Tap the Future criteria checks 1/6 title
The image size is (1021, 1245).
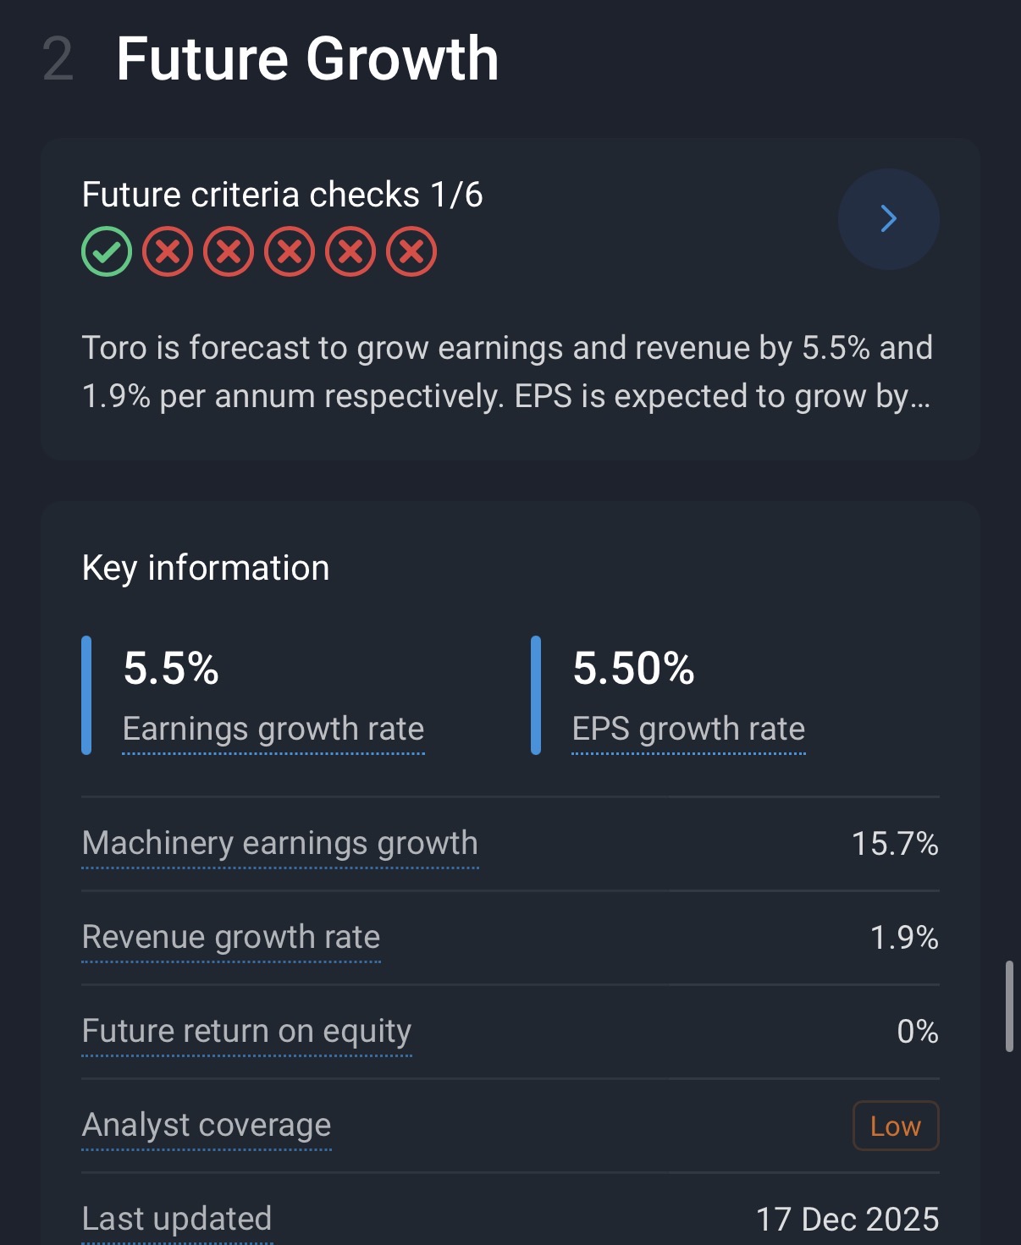coord(282,195)
